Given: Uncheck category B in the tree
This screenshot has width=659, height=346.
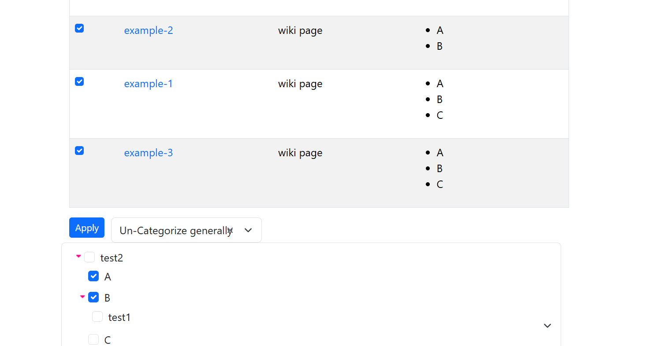Looking at the screenshot, I should pyautogui.click(x=93, y=297).
